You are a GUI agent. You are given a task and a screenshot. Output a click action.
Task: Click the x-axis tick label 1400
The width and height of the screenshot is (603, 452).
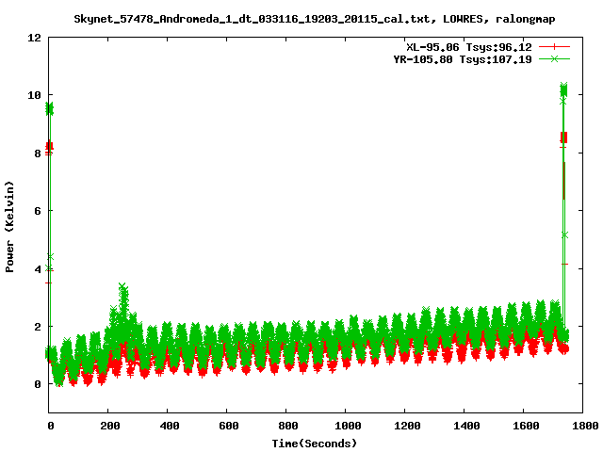coord(466,426)
